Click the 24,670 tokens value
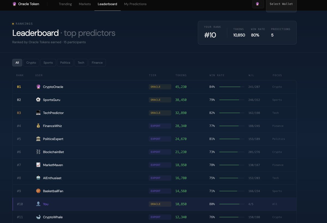 [181, 139]
